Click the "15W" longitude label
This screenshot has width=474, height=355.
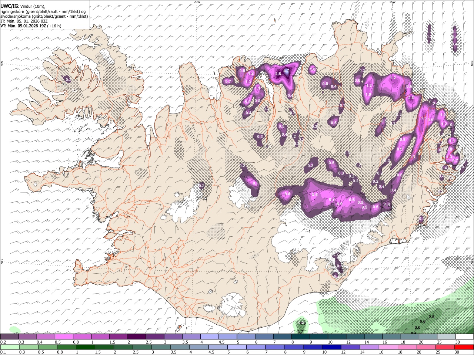click(x=392, y=2)
